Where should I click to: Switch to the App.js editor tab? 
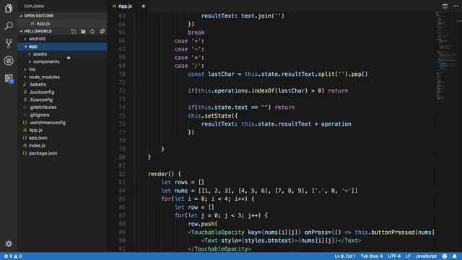coord(125,6)
